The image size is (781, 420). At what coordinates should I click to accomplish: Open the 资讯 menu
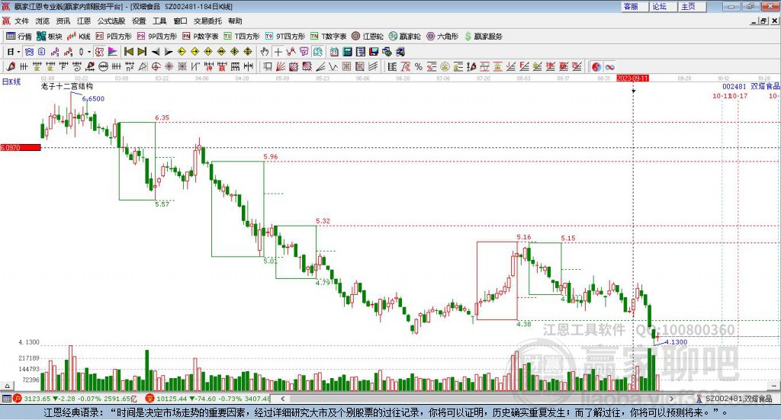point(63,21)
